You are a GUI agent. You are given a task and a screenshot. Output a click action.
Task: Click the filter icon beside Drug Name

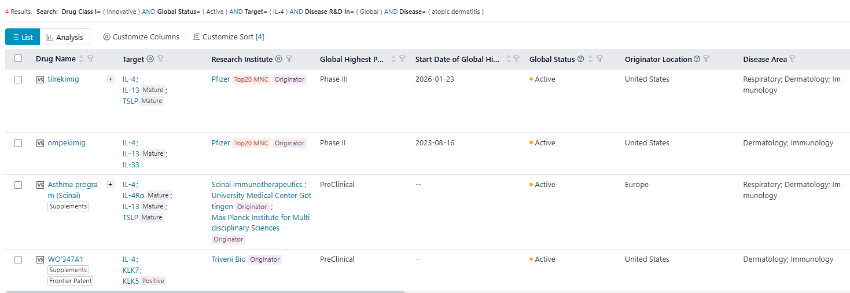click(90, 59)
